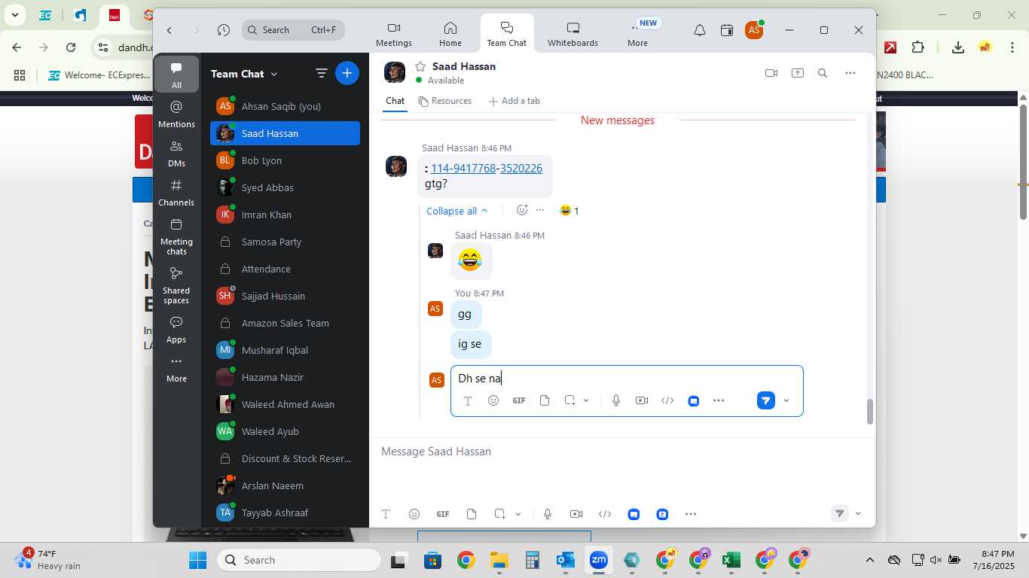Open the 3520226 link in message
This screenshot has height=578, width=1029.
point(521,168)
